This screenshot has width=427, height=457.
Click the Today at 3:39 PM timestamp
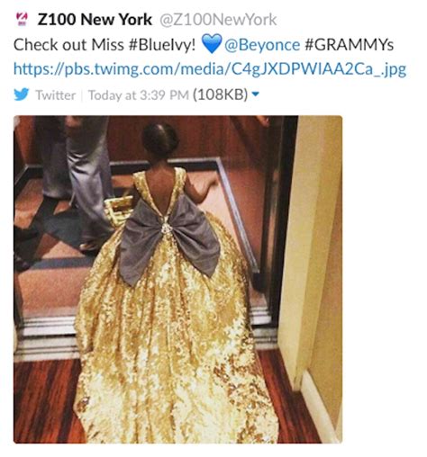pos(139,95)
